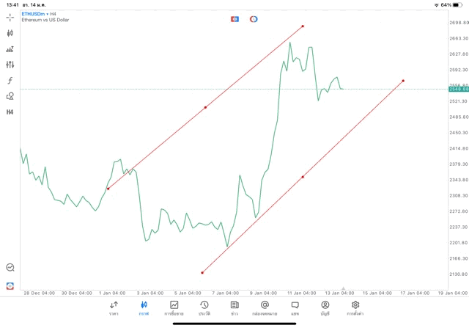This screenshot has width=469, height=328.
Task: Open the candlestick chart type icon
Action: click(10, 33)
